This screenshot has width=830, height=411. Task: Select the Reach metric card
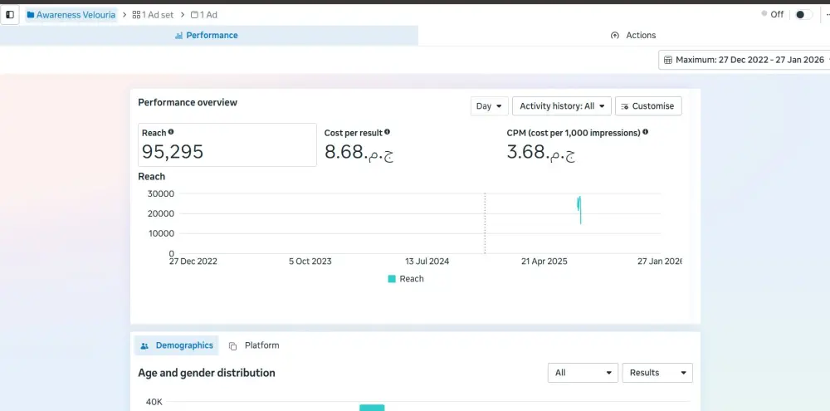(227, 144)
